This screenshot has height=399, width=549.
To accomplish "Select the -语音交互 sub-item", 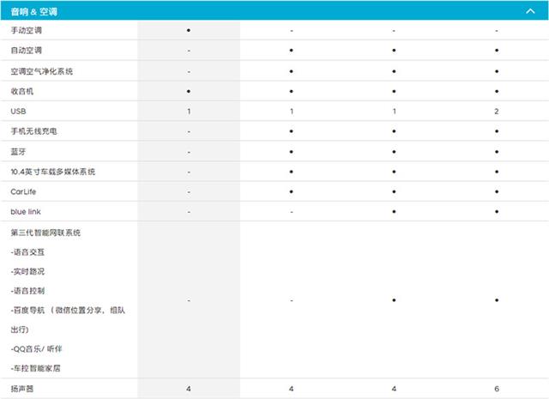I will click(29, 252).
